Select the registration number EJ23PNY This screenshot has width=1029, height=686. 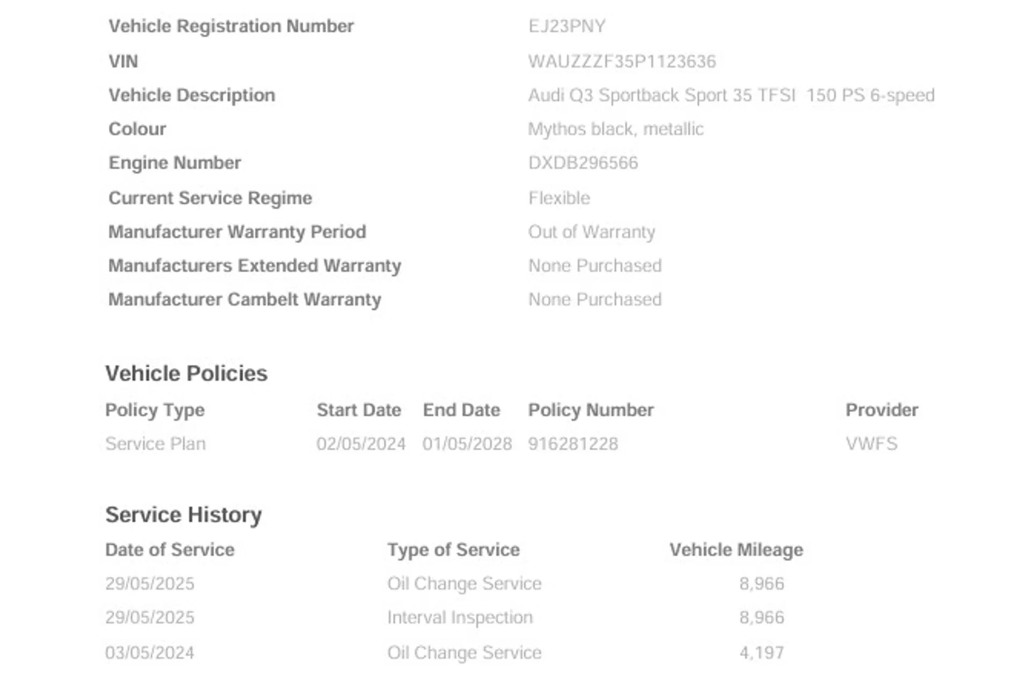(x=567, y=26)
